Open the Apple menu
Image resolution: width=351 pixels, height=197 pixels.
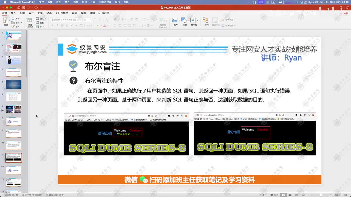click(x=5, y=2)
